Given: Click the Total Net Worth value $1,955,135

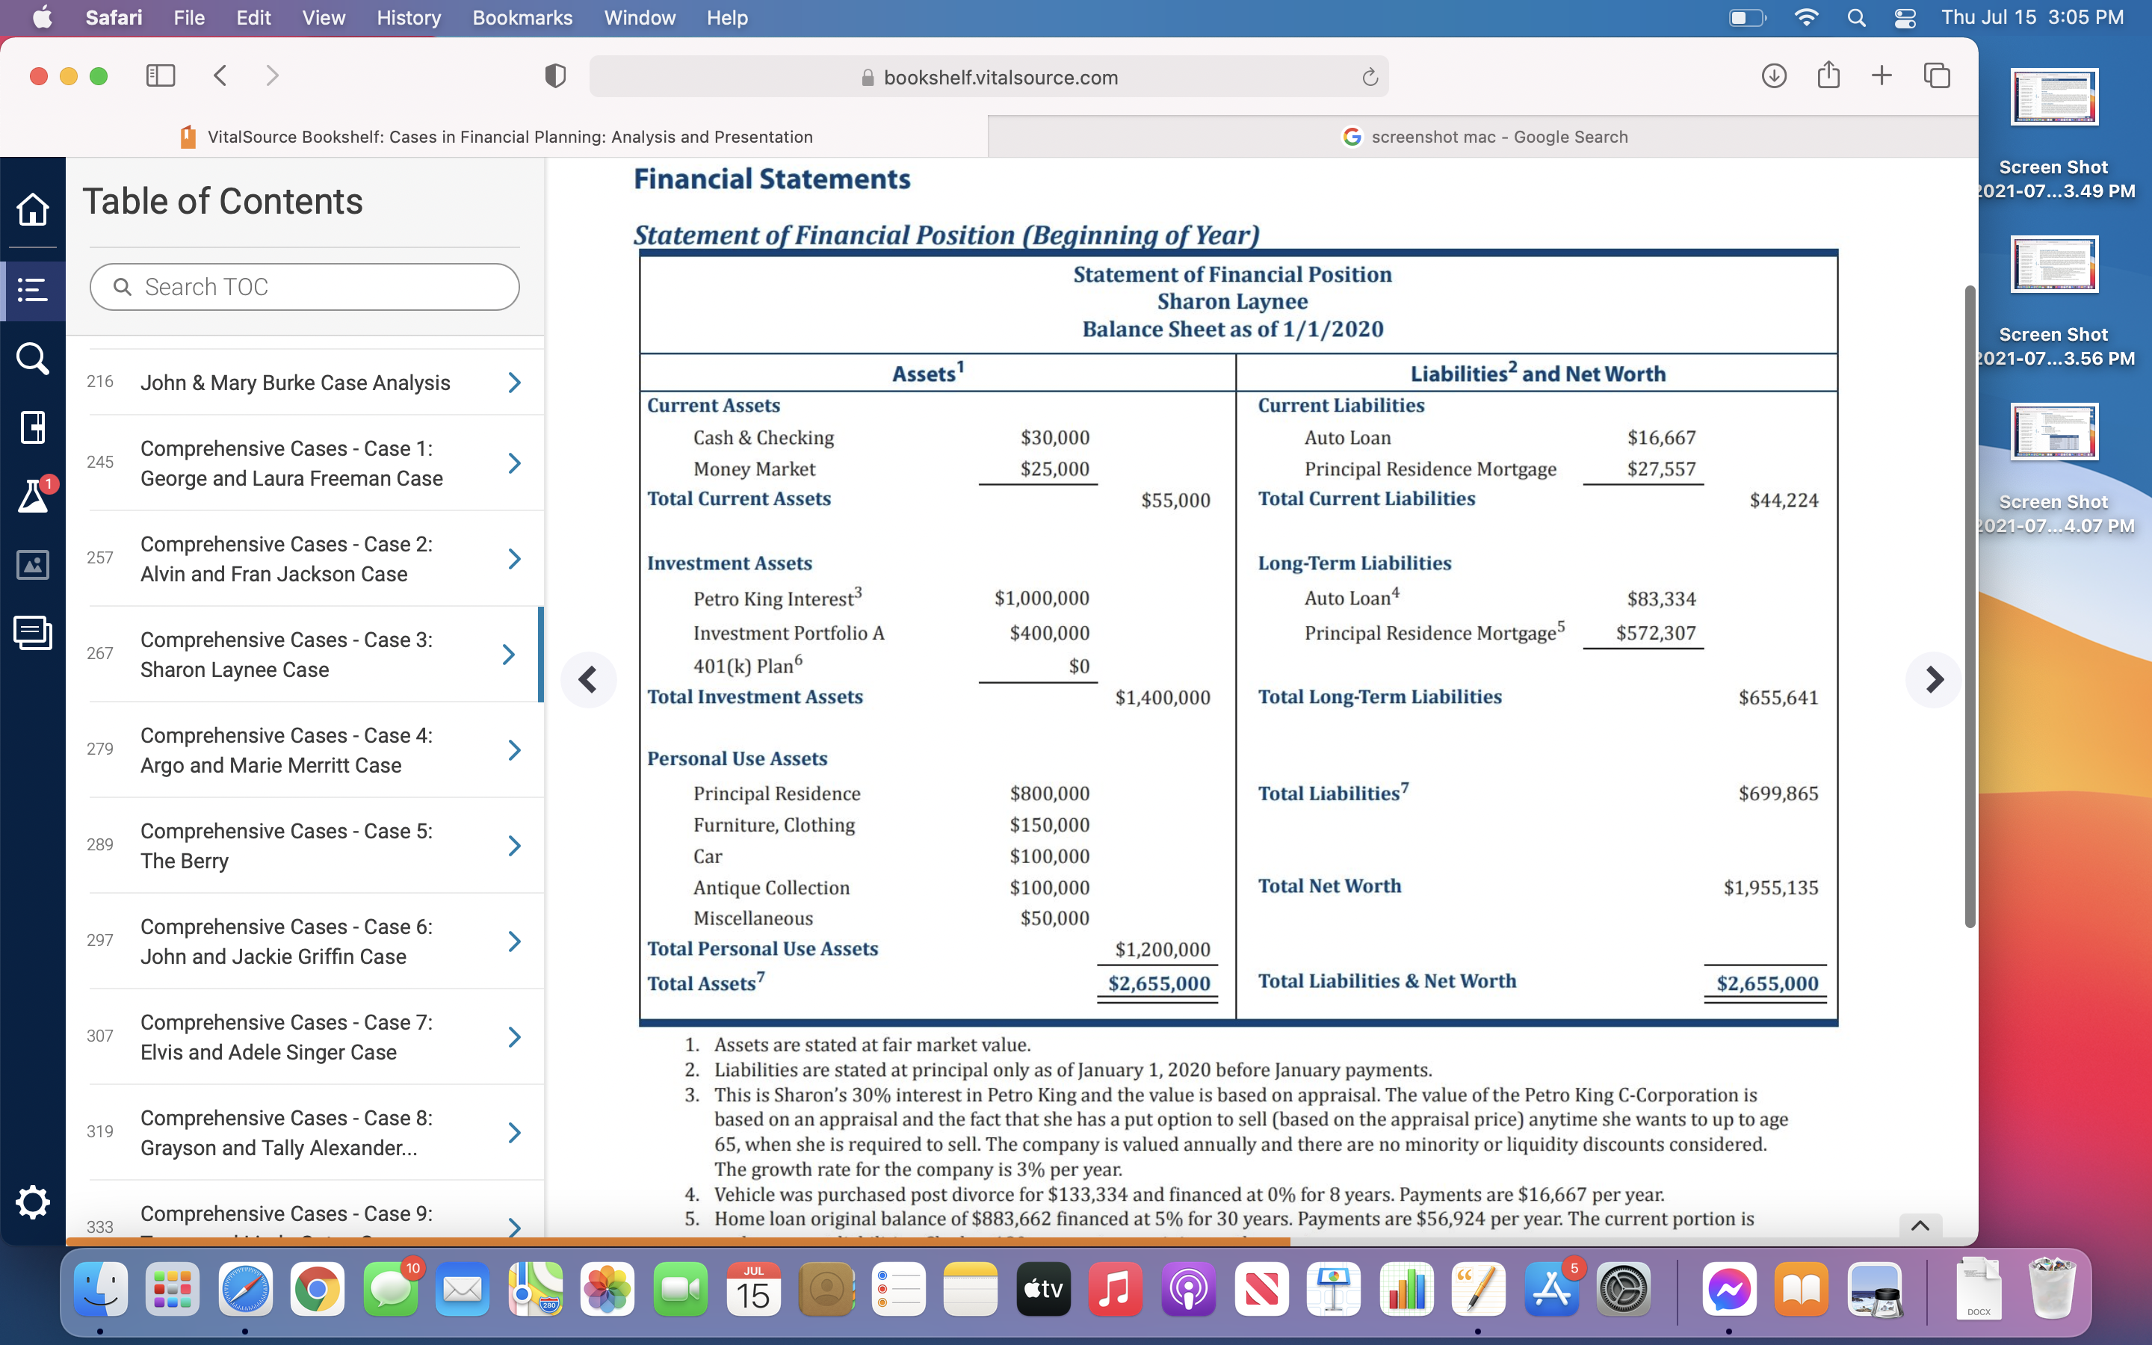Looking at the screenshot, I should (1770, 887).
